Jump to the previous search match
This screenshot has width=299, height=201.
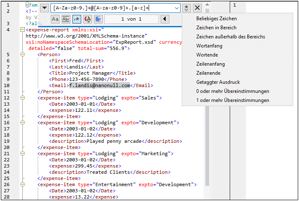(x=165, y=19)
